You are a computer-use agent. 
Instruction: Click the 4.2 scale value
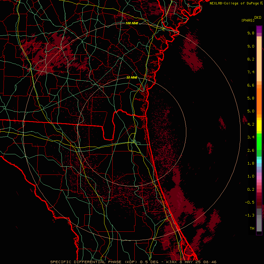coord(251,124)
